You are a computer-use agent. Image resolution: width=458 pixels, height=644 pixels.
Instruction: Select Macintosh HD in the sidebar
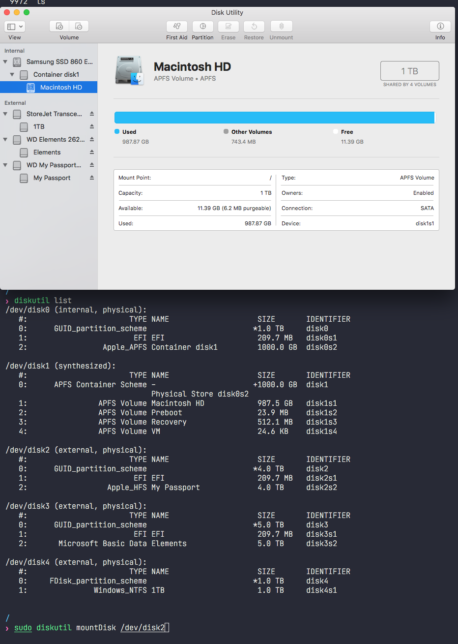click(x=60, y=88)
